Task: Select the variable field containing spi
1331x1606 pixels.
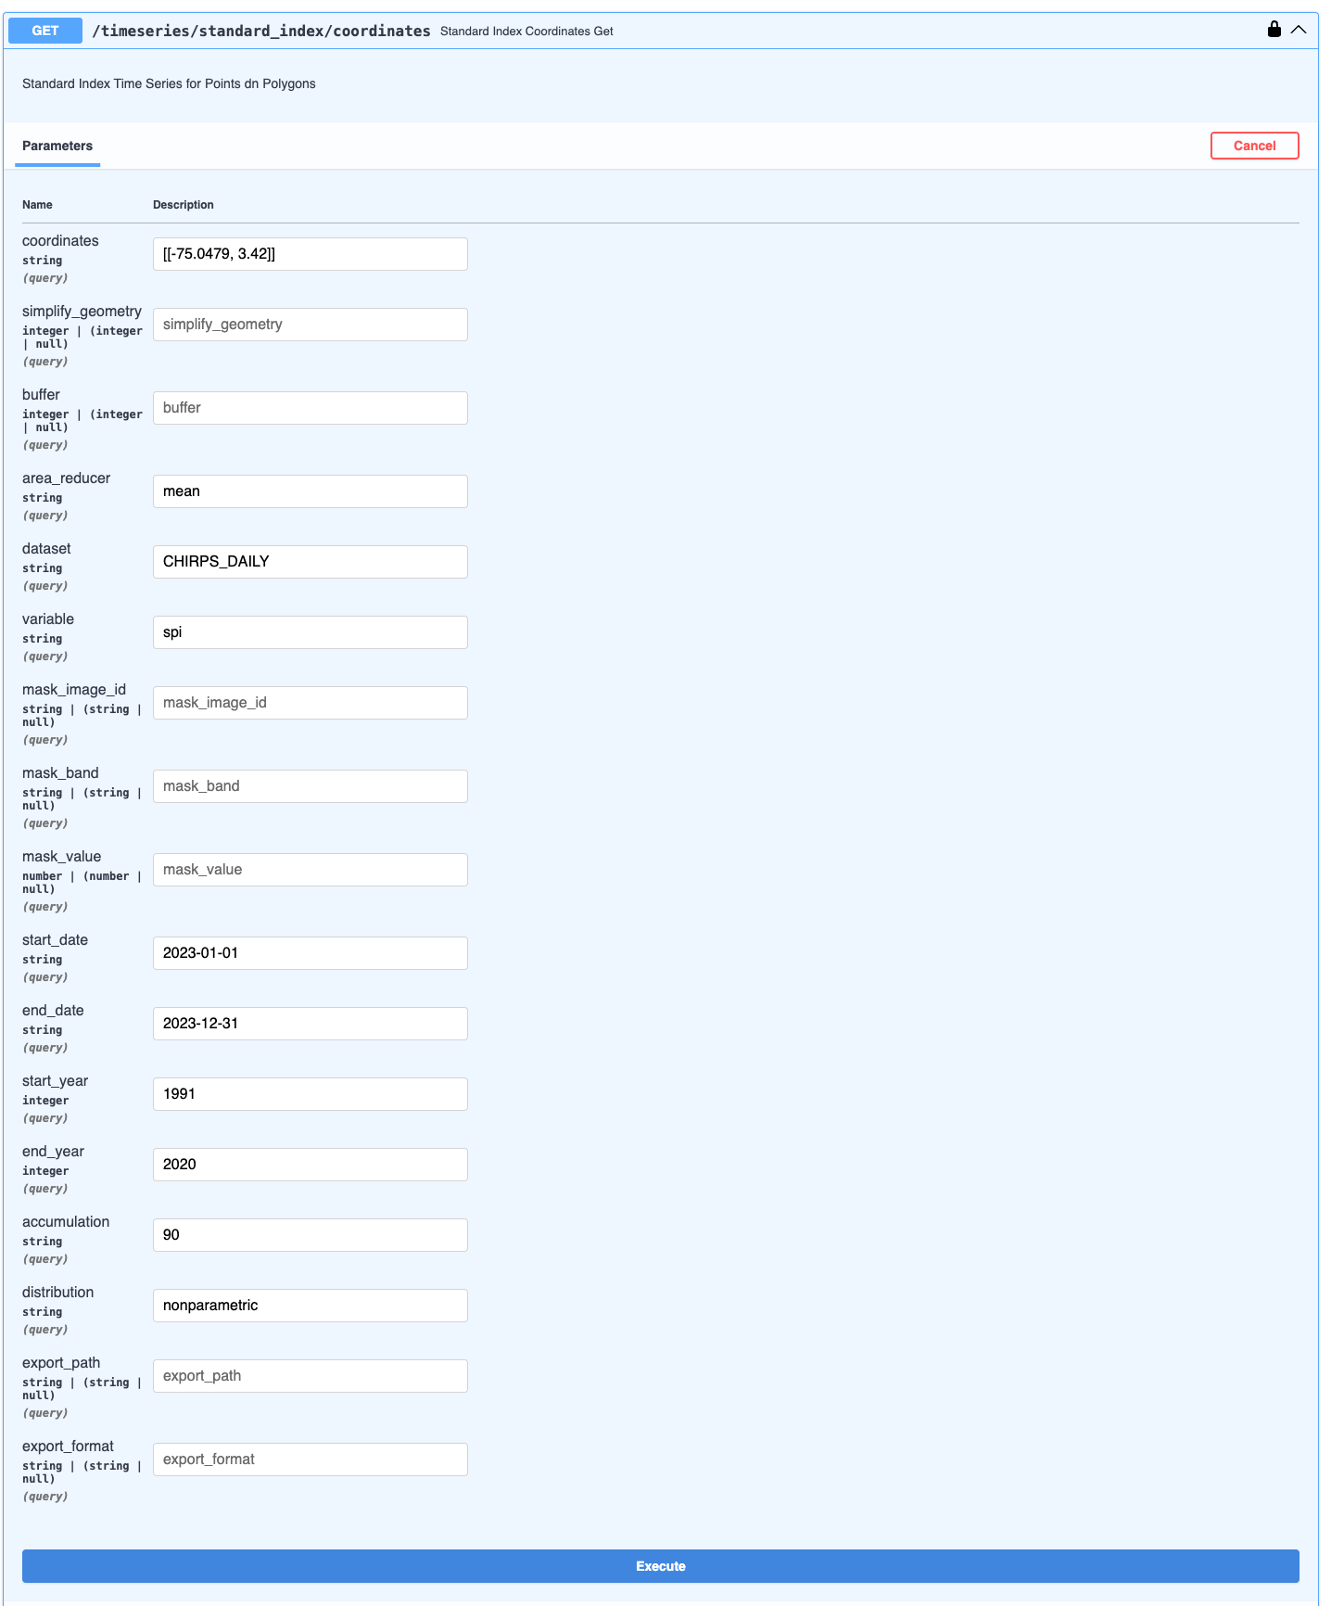Action: [x=310, y=632]
